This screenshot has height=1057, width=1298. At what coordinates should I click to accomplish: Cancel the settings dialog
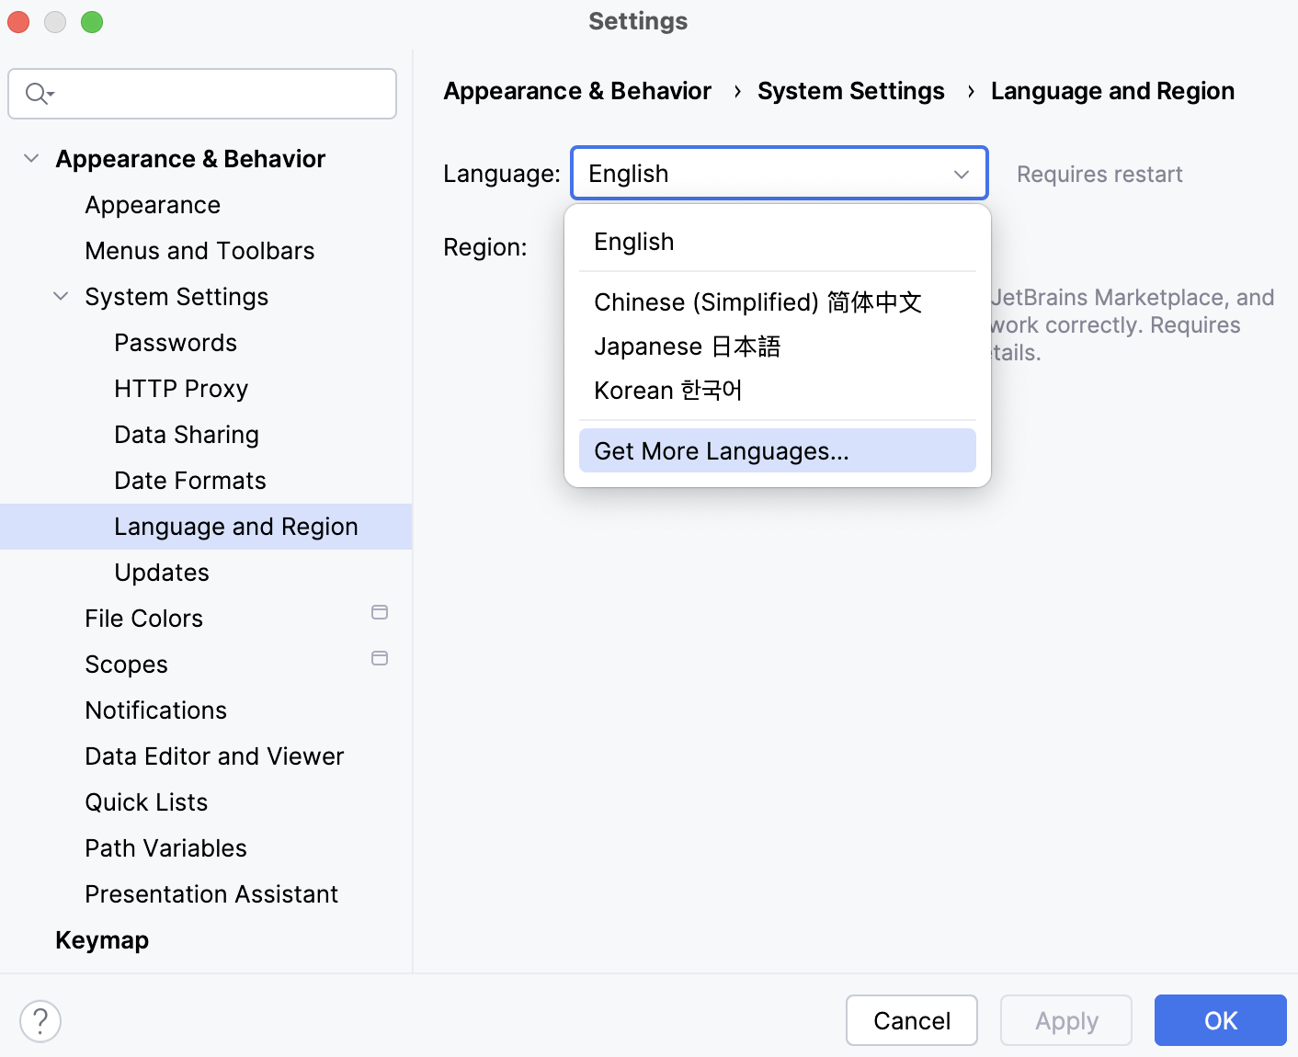[x=911, y=1020]
